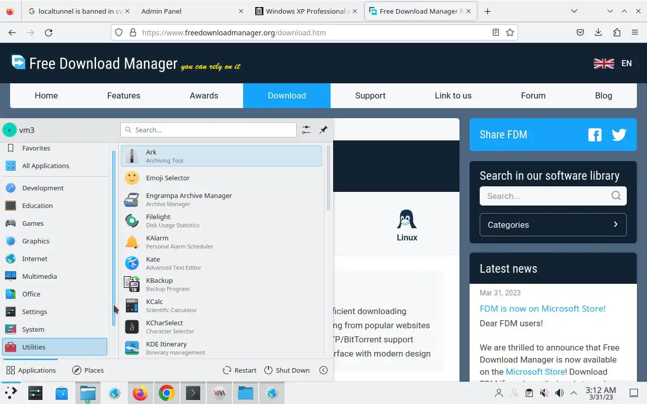Show the desktop via the corner button
This screenshot has height=404, width=647.
[634, 393]
